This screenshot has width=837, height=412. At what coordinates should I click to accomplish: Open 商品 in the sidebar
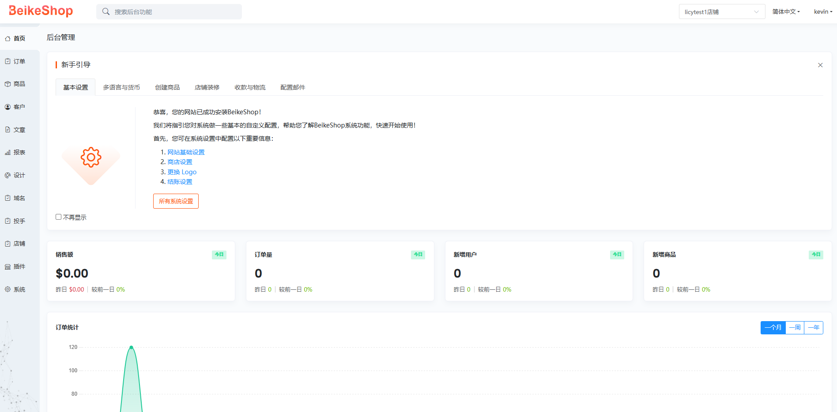pyautogui.click(x=19, y=84)
